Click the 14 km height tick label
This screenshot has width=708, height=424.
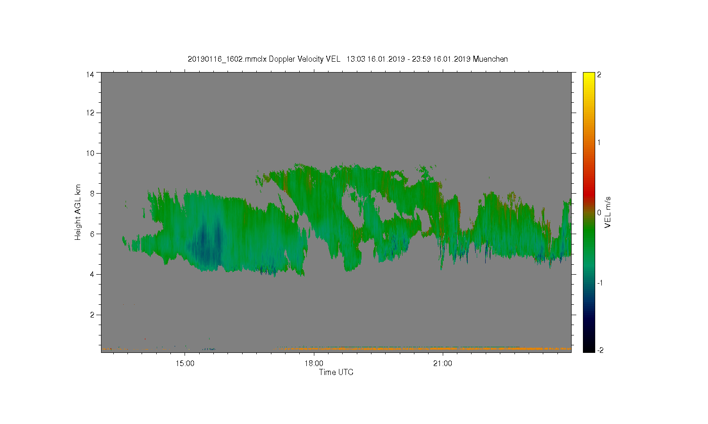coord(90,74)
